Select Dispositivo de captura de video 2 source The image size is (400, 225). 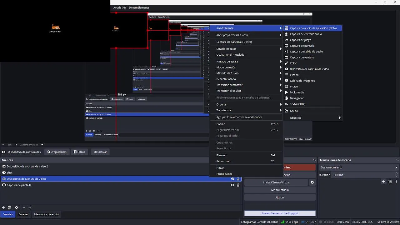(x=121, y=167)
